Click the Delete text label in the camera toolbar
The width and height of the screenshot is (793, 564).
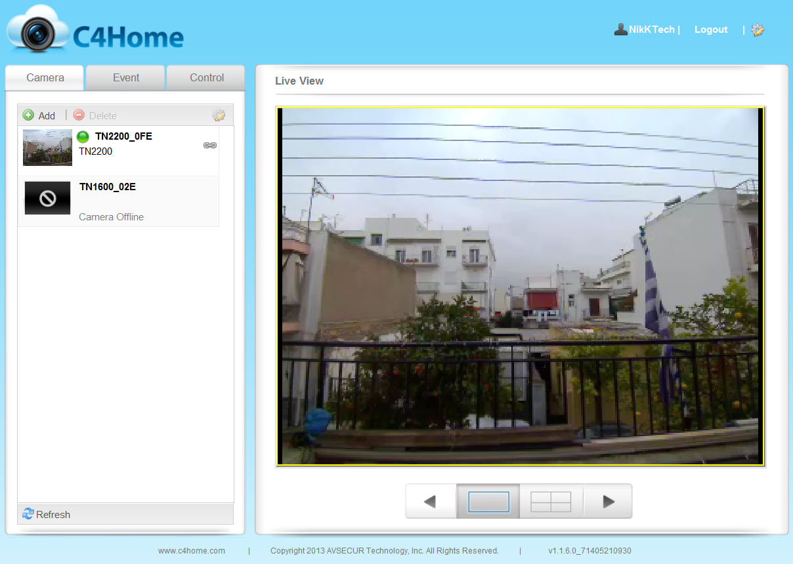[103, 116]
